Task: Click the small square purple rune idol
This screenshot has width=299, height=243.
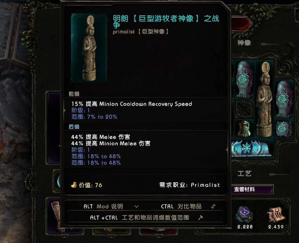Action: pos(284,129)
